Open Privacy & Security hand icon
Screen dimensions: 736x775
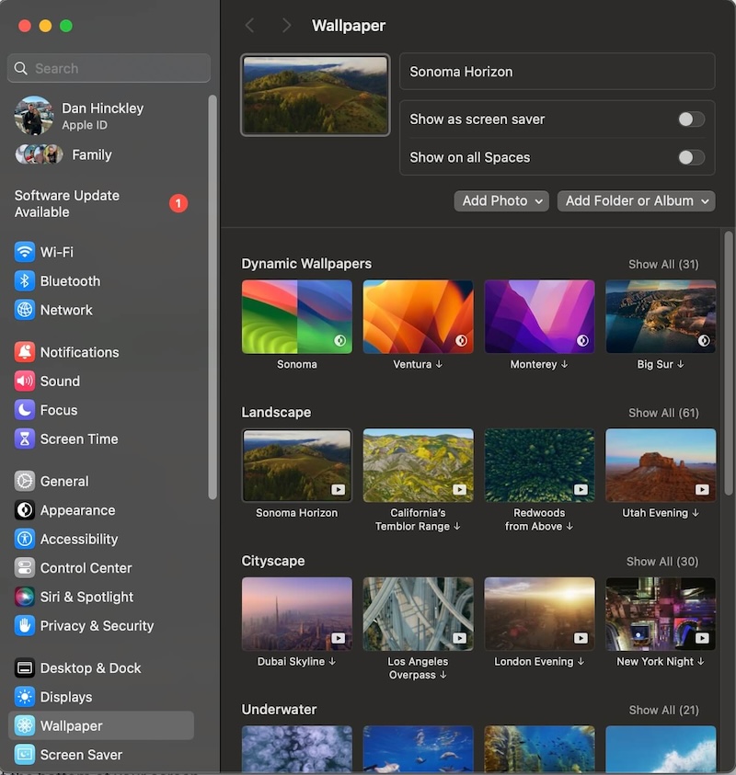tap(24, 626)
